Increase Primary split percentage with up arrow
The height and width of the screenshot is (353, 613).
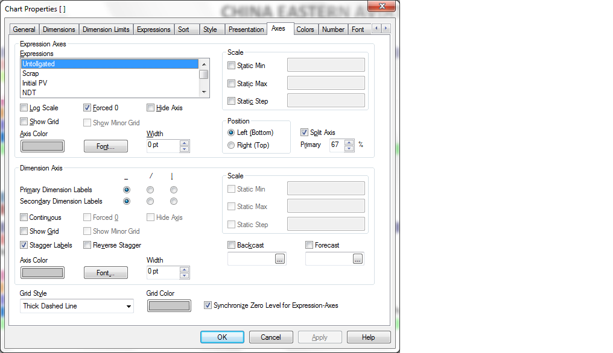coord(349,143)
